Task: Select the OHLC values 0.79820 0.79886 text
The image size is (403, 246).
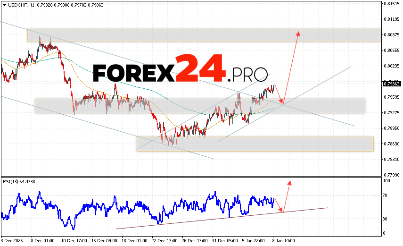Action: point(53,5)
